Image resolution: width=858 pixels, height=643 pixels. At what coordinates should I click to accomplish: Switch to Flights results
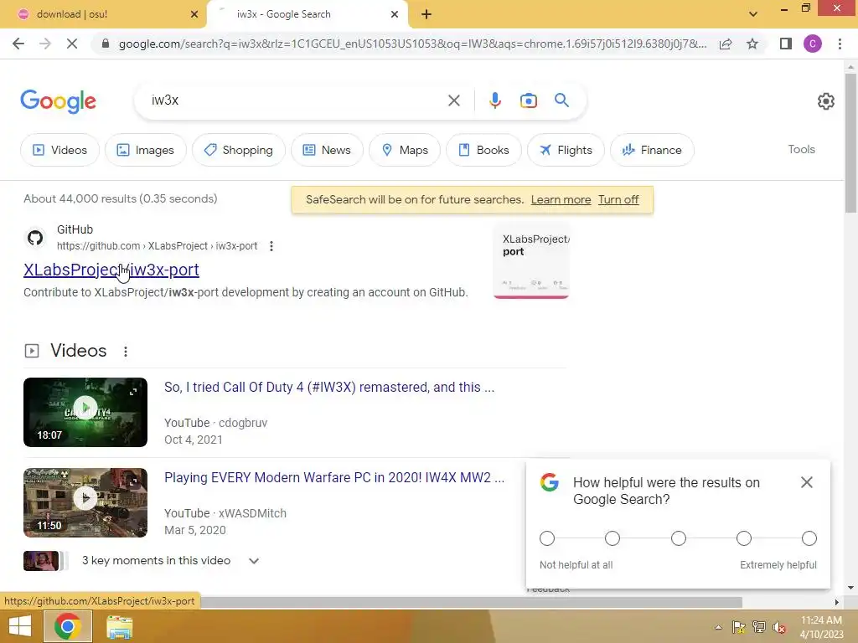566,150
